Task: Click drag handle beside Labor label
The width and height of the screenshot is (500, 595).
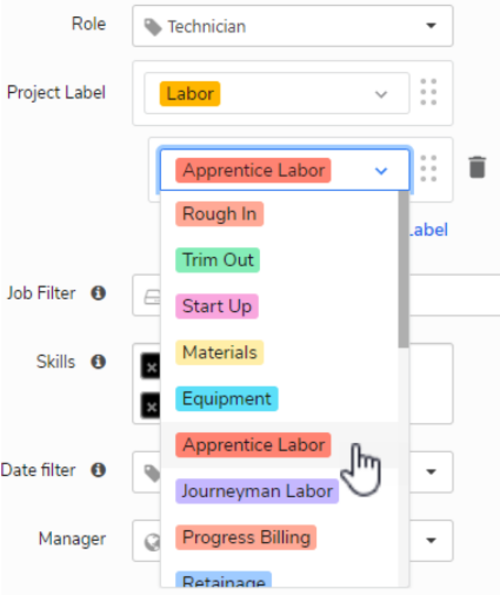Action: pos(429,92)
